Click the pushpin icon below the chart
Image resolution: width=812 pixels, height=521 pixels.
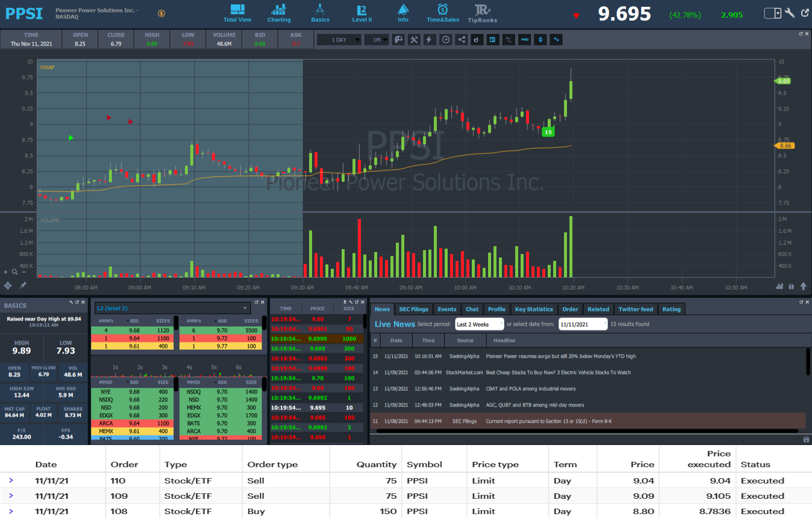click(x=23, y=286)
